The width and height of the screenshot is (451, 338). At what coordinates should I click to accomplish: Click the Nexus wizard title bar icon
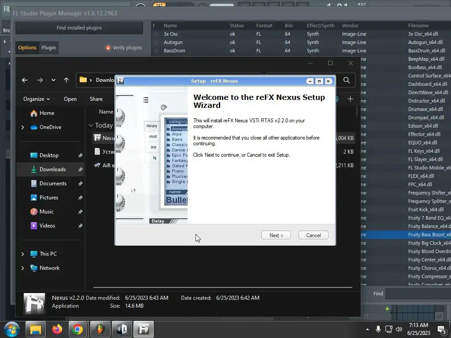121,81
